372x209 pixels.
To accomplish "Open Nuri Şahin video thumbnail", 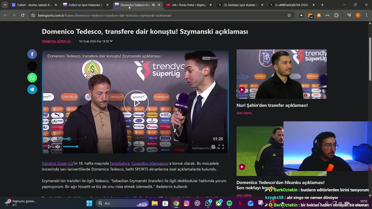I will pyautogui.click(x=281, y=74).
